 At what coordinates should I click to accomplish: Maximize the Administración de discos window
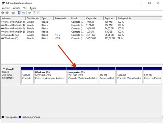coord(149,3)
